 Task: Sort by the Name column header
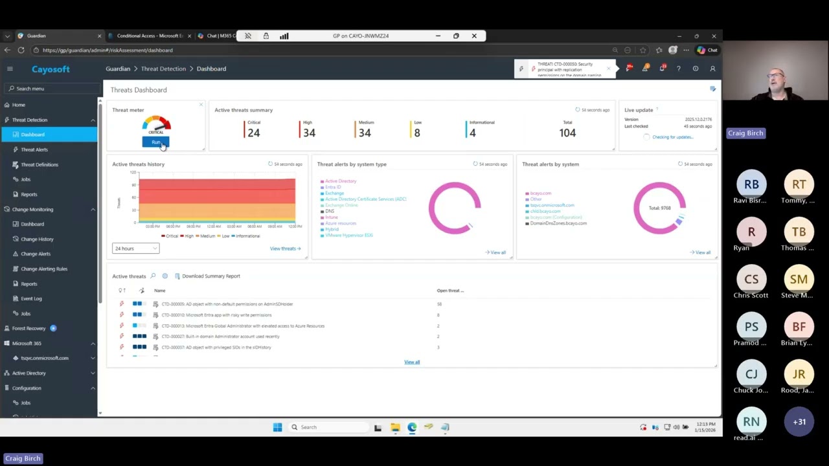pos(159,291)
